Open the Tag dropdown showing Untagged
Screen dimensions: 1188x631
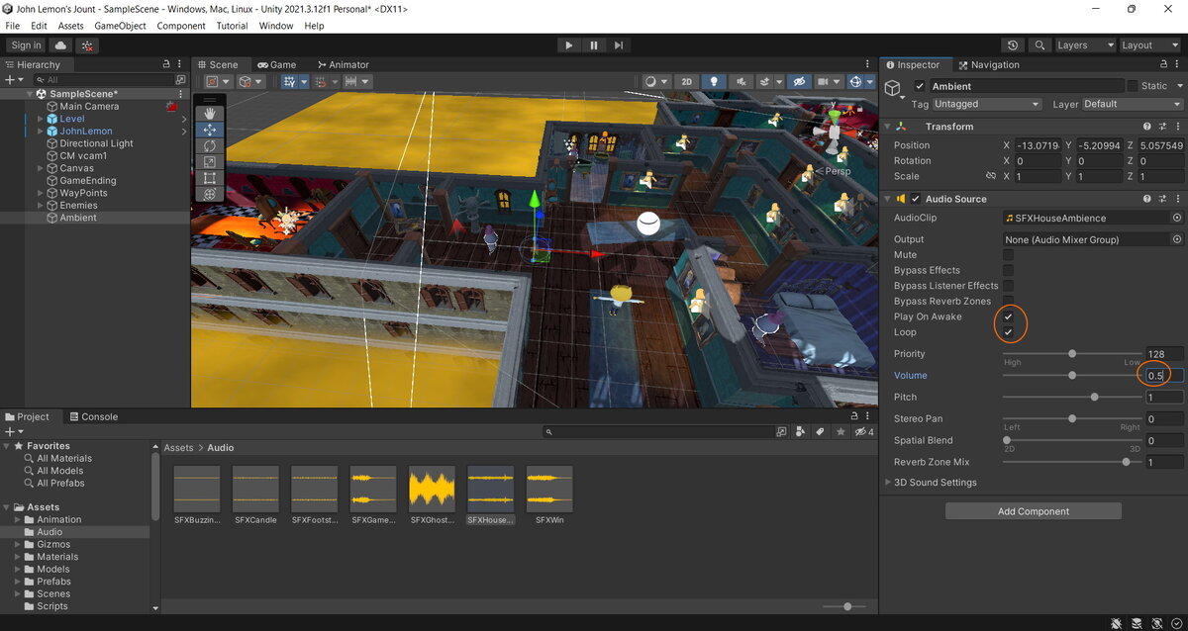click(x=988, y=104)
